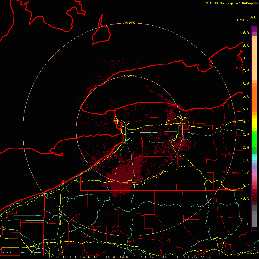Click the NEXLAB-College of DuPage credit text
Viewport: 259px width, 259px height.
coord(230,3)
